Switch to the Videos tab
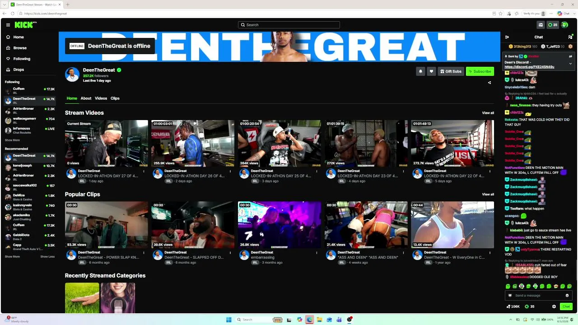This screenshot has width=578, height=325. coord(101,98)
